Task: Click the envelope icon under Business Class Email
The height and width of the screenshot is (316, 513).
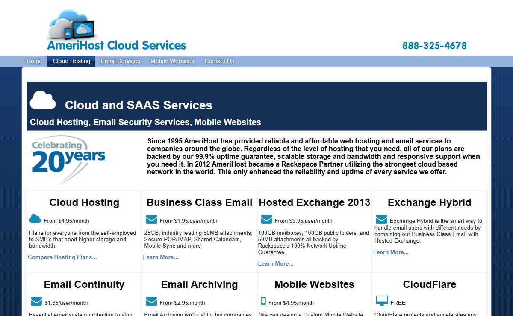Action: pos(151,219)
